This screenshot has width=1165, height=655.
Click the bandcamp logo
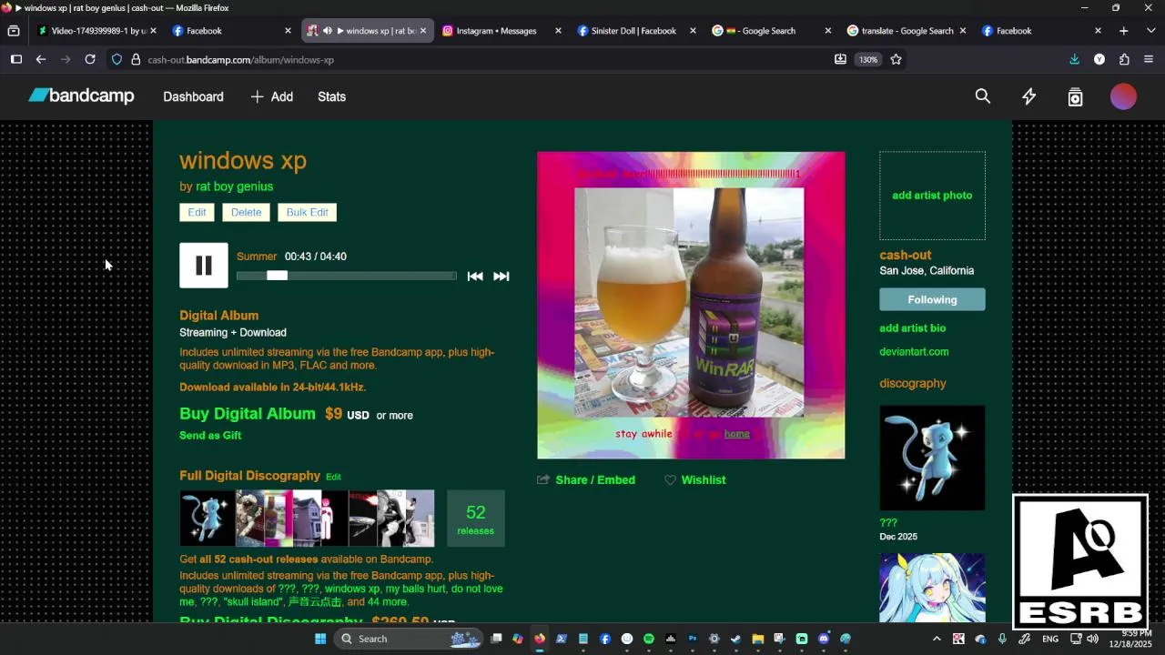(x=81, y=96)
